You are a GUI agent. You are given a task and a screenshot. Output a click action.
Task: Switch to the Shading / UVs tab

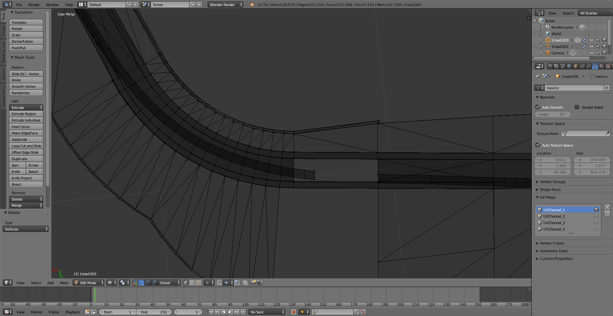pos(4,52)
